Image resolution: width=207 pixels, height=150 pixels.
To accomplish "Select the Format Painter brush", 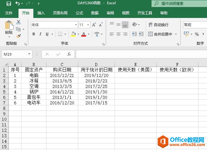I will [18, 36].
